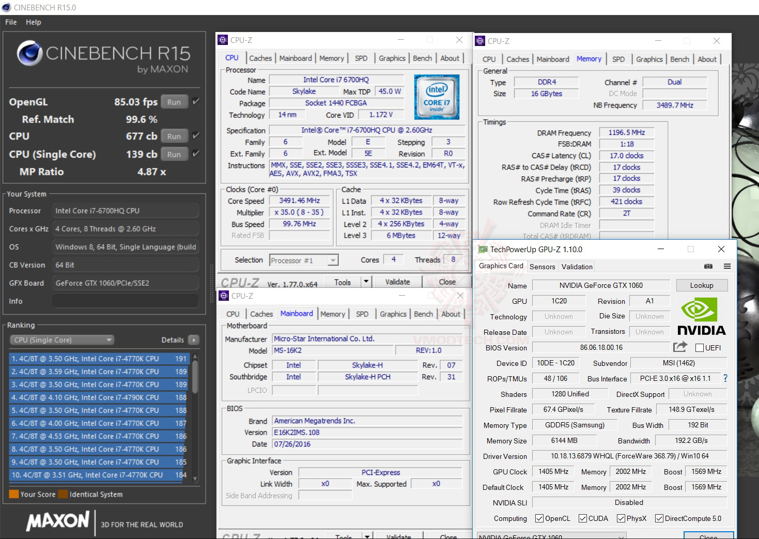Select ranking row 1 with score 191
The height and width of the screenshot is (539, 759).
pos(99,359)
